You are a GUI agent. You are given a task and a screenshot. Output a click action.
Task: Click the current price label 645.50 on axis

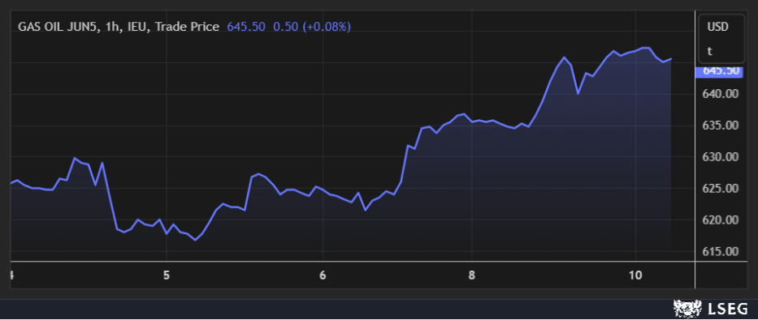[718, 71]
